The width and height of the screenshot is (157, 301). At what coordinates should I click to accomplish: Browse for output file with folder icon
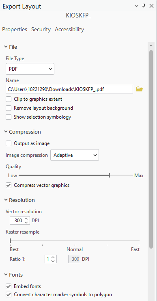coord(140,89)
